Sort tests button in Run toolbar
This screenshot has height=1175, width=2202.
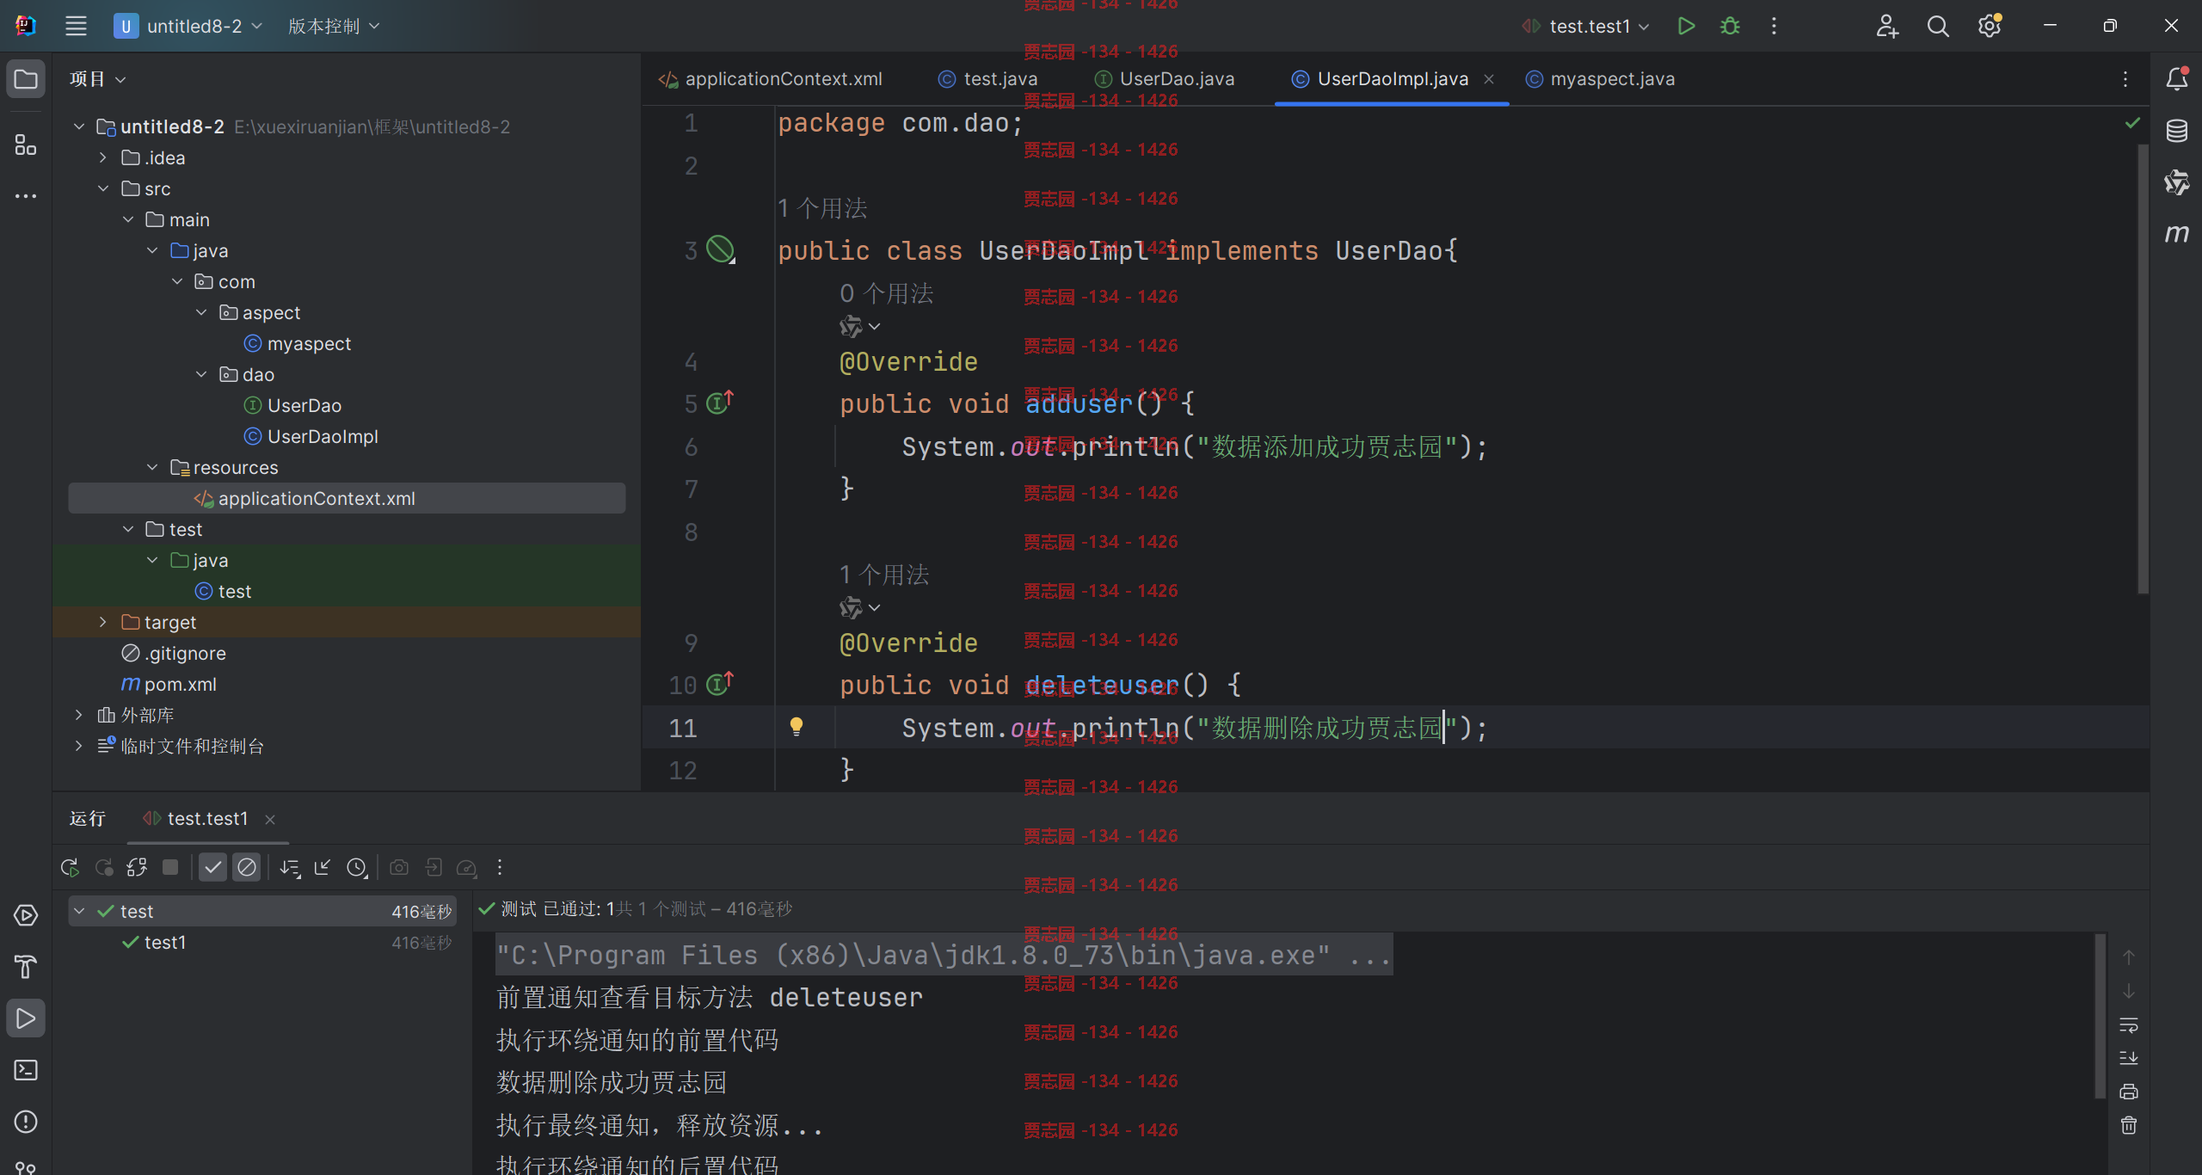point(290,867)
